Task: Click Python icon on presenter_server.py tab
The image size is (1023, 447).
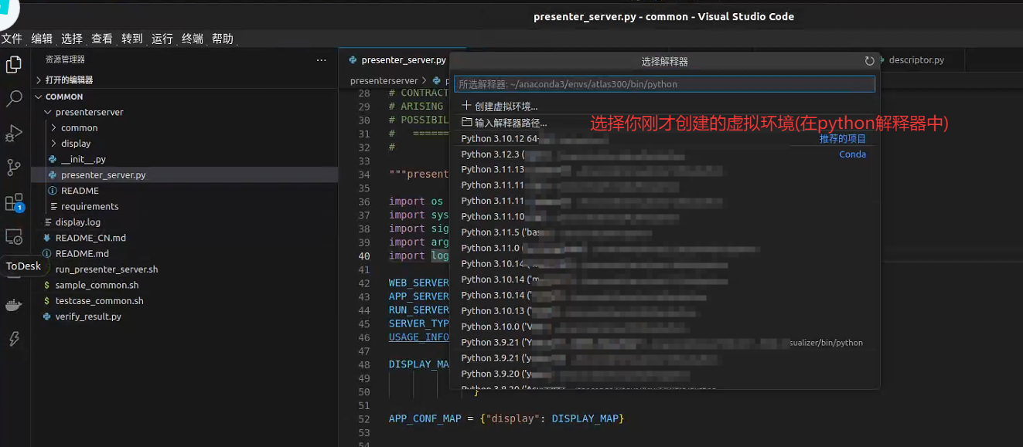Action: tap(353, 59)
